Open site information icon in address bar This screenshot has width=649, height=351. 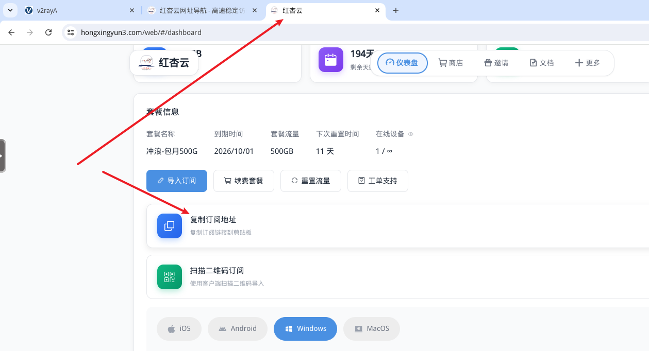71,32
